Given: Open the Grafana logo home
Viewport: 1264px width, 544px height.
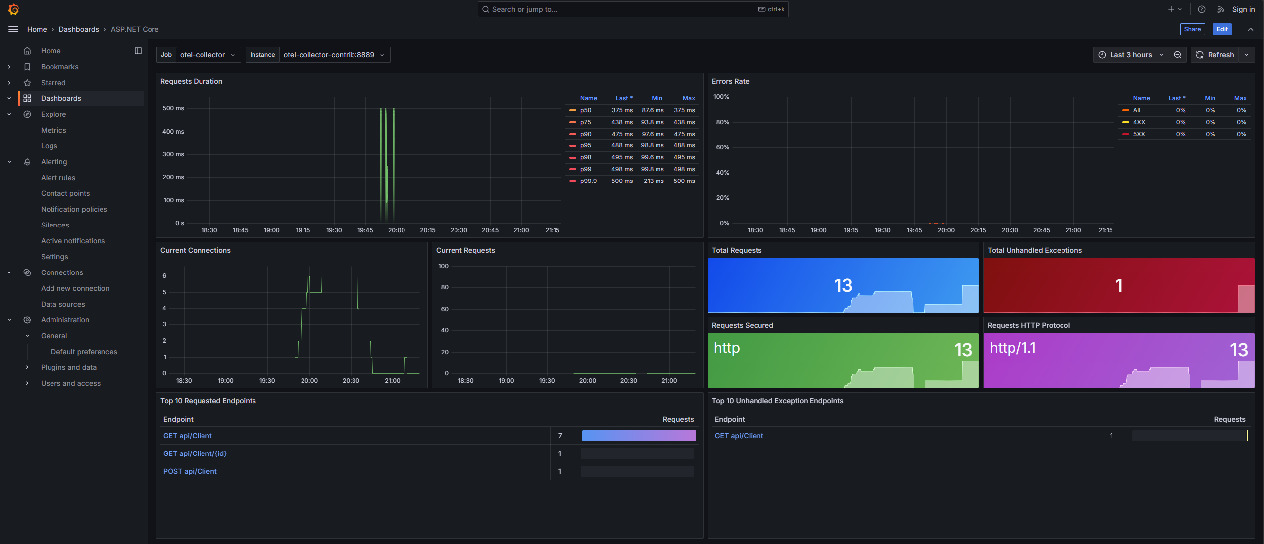Looking at the screenshot, I should pos(13,9).
